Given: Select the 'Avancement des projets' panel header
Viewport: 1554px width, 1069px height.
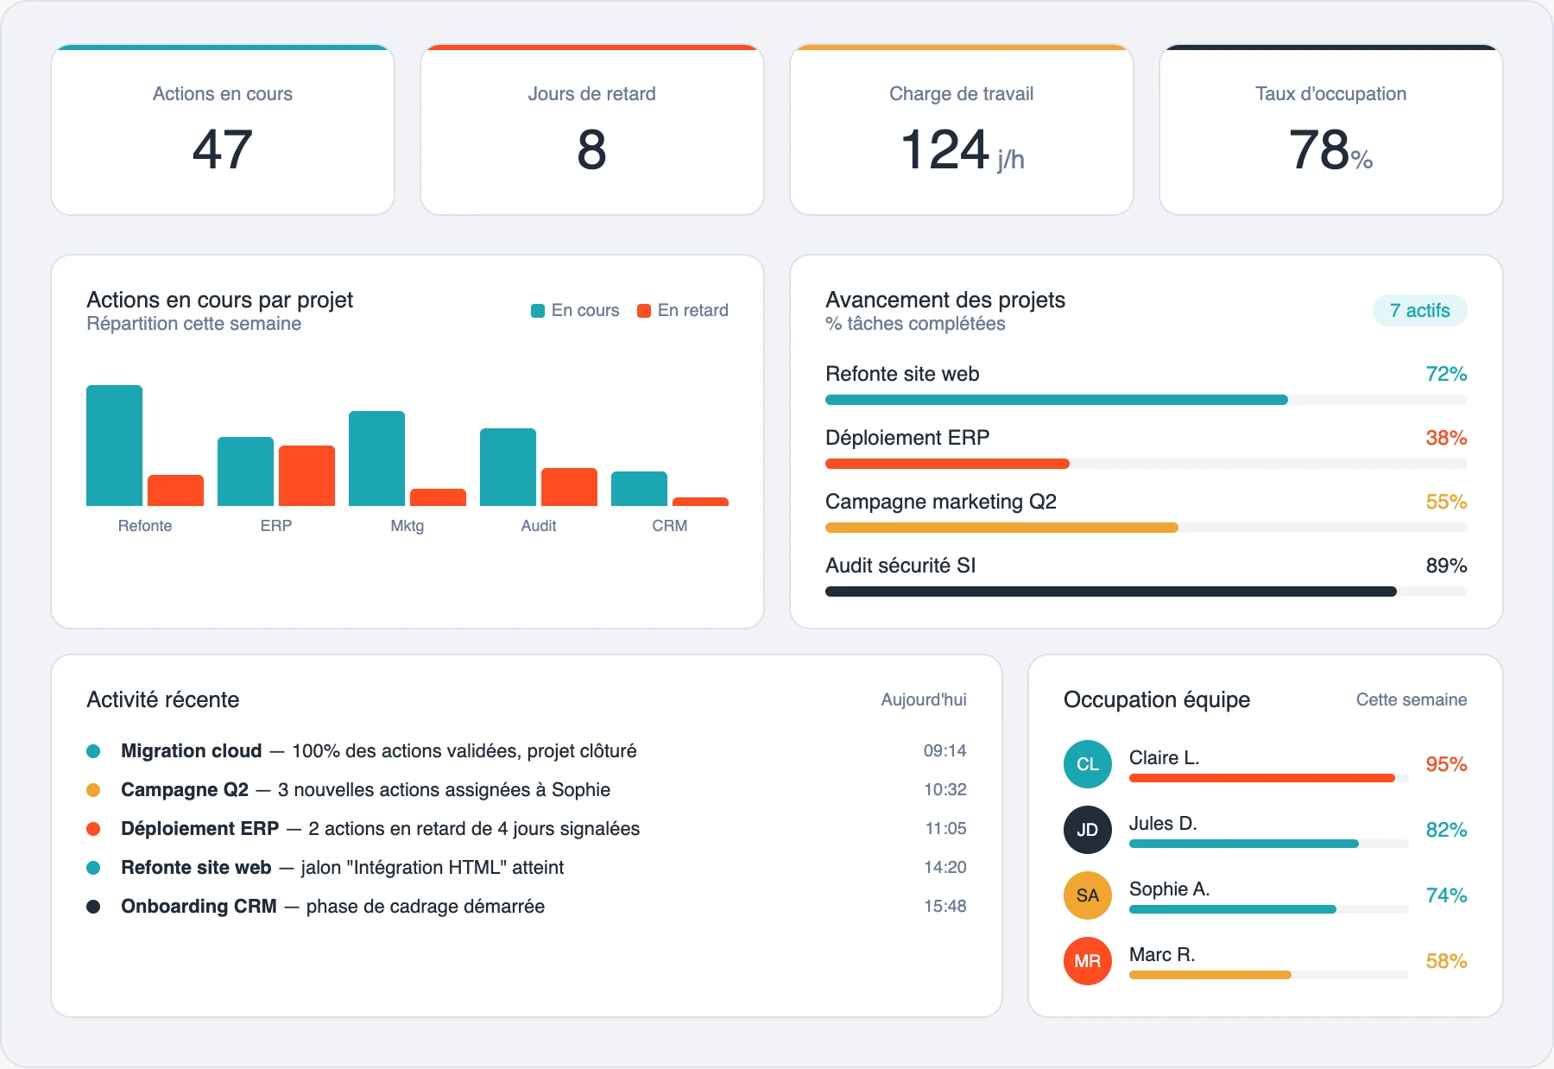Looking at the screenshot, I should click(x=944, y=300).
